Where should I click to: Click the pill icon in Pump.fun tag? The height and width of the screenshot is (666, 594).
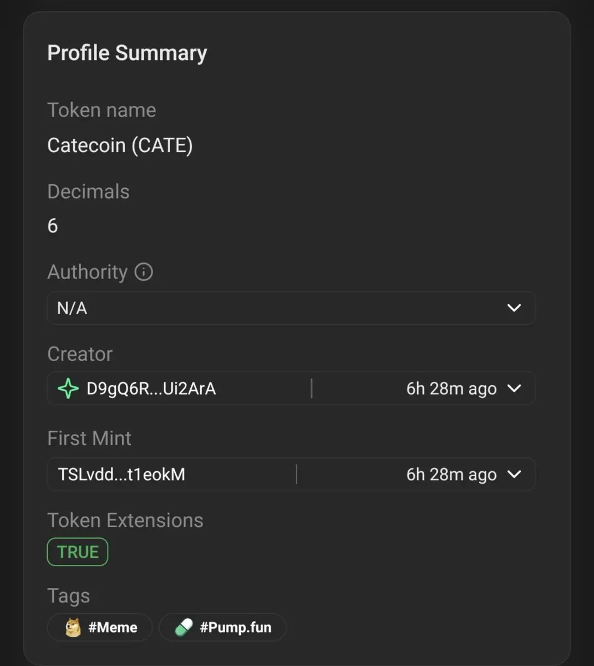(184, 627)
